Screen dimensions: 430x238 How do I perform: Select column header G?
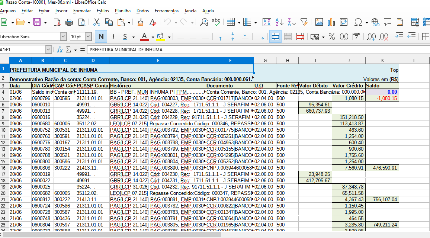click(265, 60)
